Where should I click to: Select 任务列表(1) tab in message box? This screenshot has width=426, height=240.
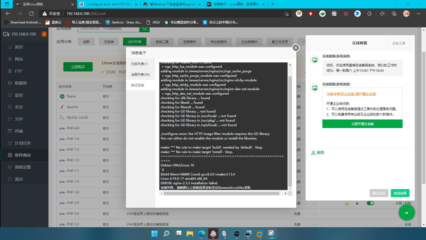[x=141, y=64]
